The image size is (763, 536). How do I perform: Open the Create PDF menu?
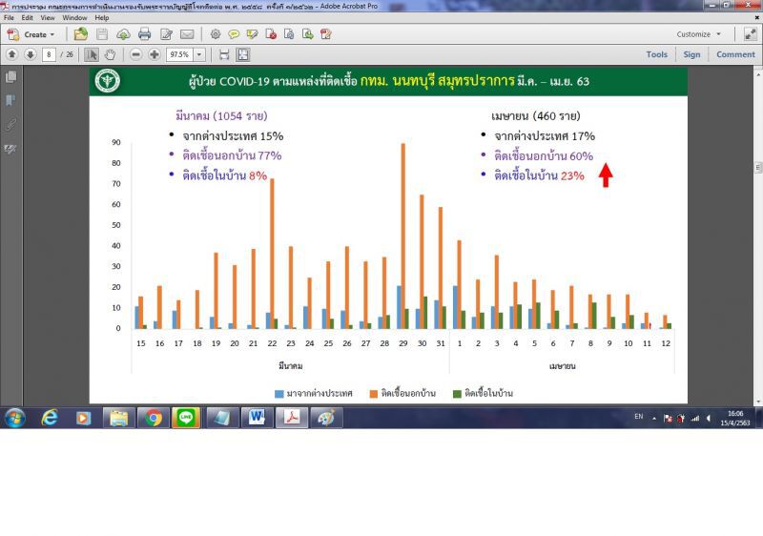31,34
